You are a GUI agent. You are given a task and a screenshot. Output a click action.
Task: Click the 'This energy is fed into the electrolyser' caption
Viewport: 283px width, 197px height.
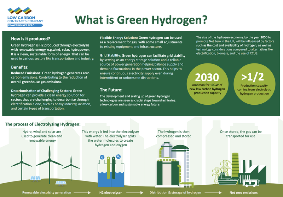click(110, 138)
